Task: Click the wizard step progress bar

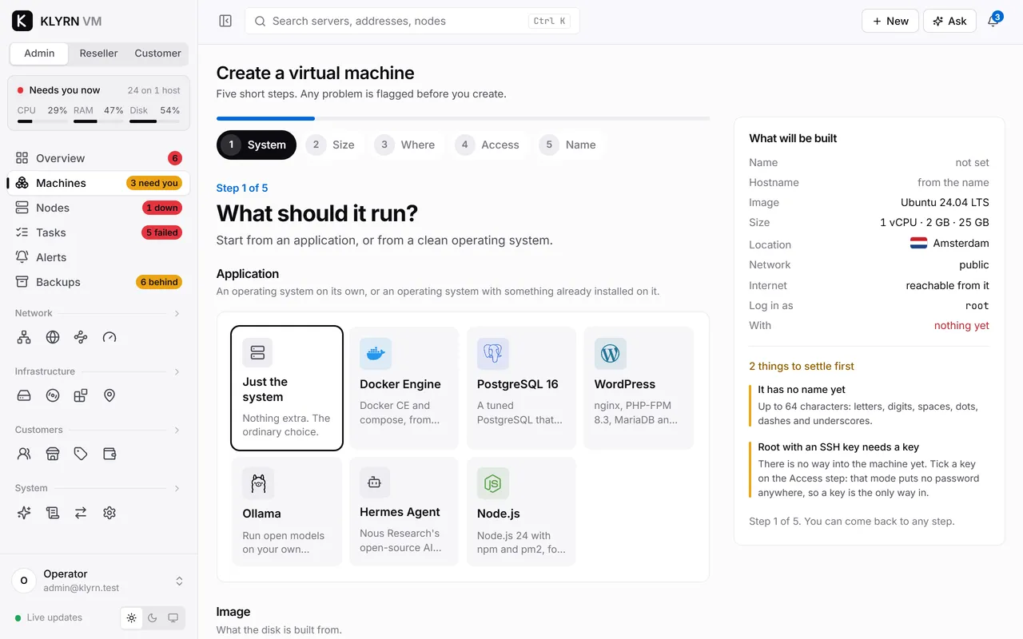Action: 463,118
